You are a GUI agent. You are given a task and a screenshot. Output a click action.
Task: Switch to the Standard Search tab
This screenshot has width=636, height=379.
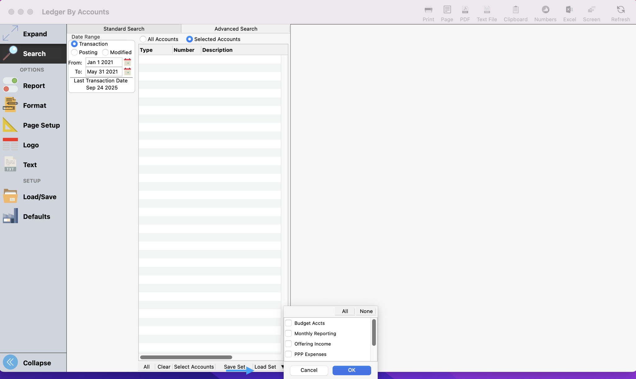[124, 29]
